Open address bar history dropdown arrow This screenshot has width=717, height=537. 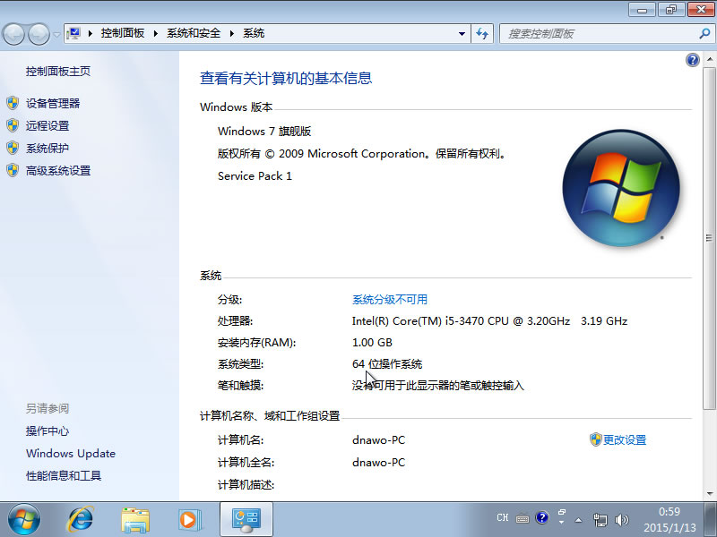(462, 34)
